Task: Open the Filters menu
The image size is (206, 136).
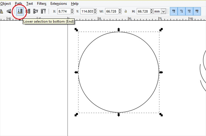Action: [x=41, y=4]
